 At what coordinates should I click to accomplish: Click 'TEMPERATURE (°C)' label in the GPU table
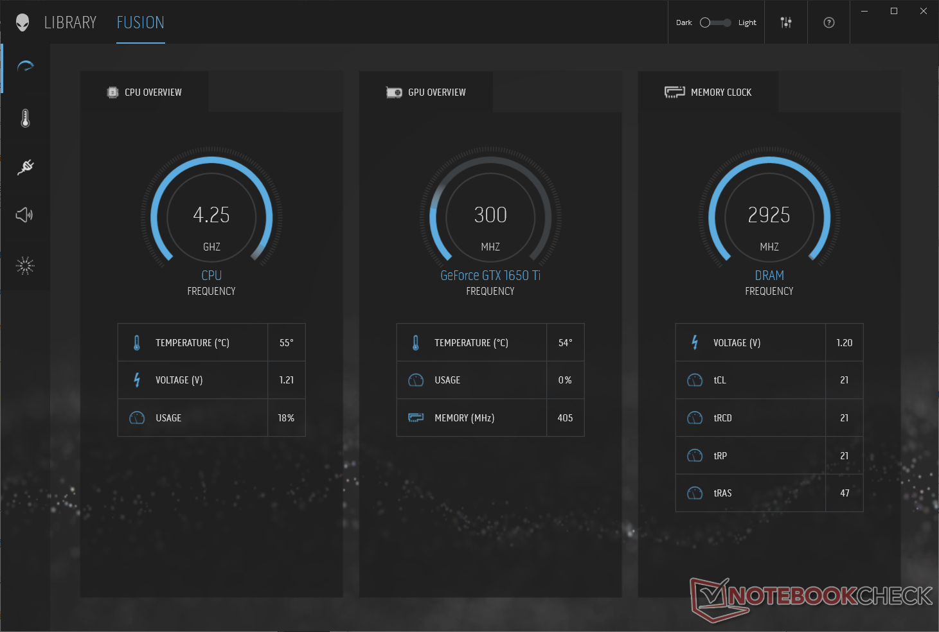[471, 343]
